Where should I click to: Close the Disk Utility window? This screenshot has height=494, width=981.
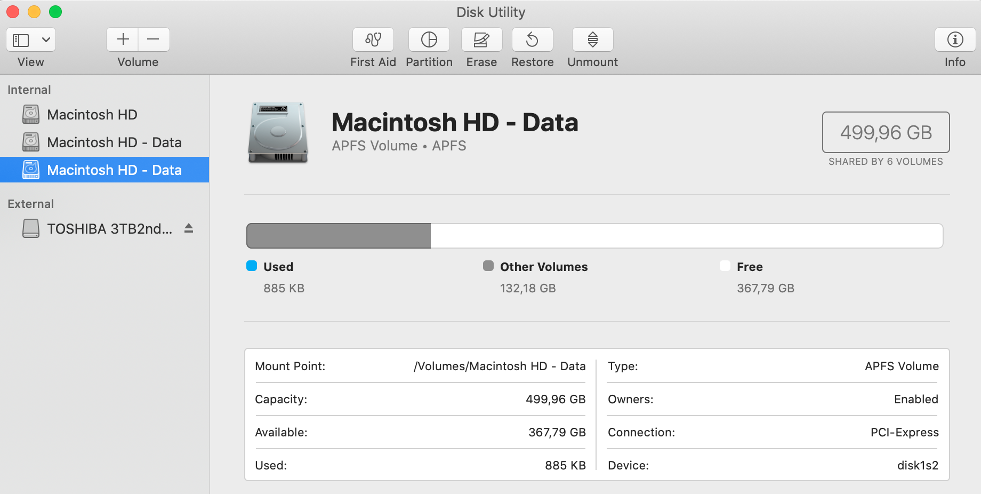pos(13,12)
